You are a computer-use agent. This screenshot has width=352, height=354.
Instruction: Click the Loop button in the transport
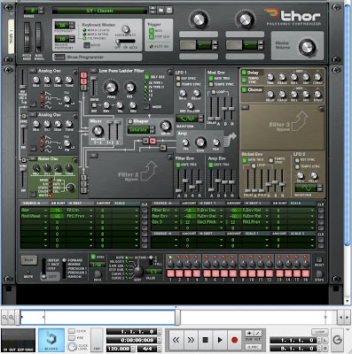320,332
